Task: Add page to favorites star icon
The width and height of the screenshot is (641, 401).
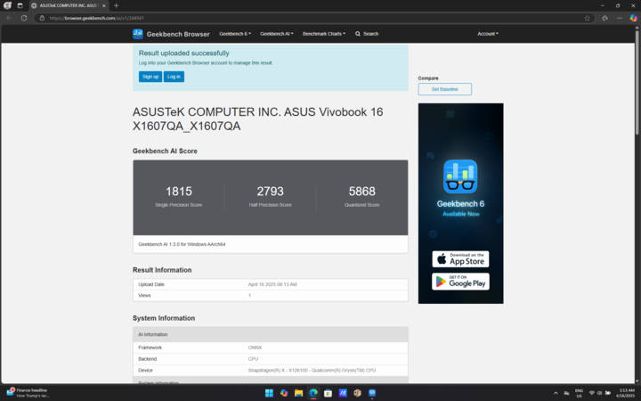Action: tap(587, 18)
